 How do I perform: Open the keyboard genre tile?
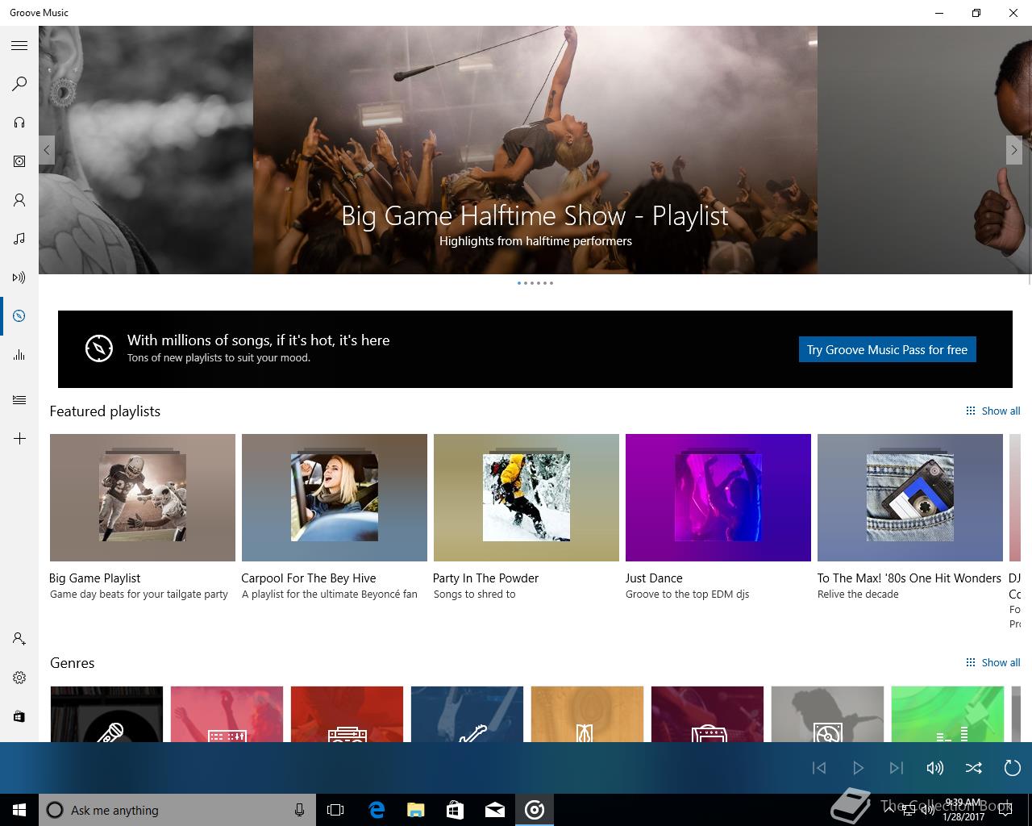pyautogui.click(x=227, y=714)
